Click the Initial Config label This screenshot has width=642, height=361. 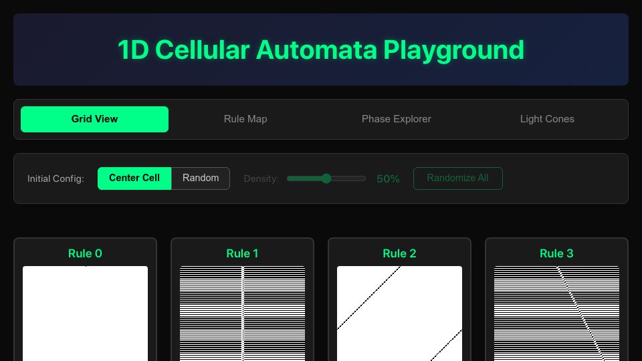[56, 179]
